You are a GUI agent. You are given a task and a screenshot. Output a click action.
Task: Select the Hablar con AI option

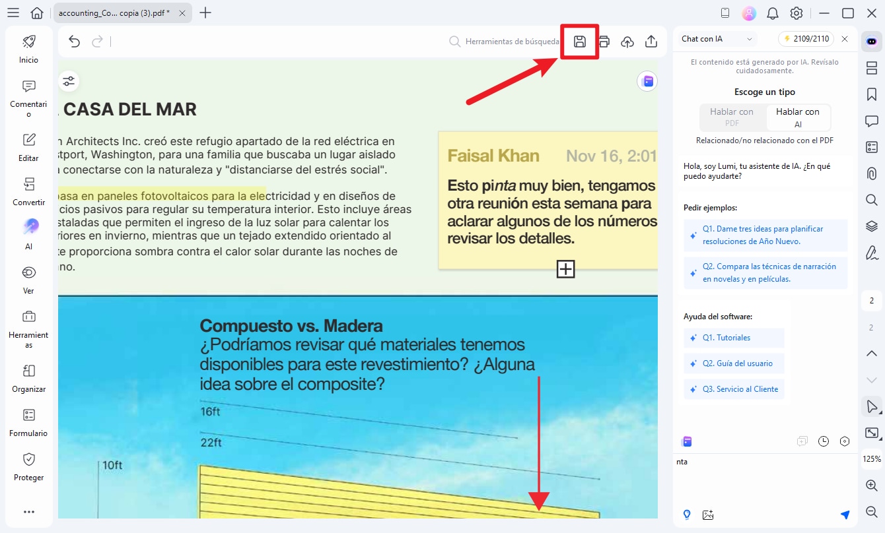(x=797, y=117)
